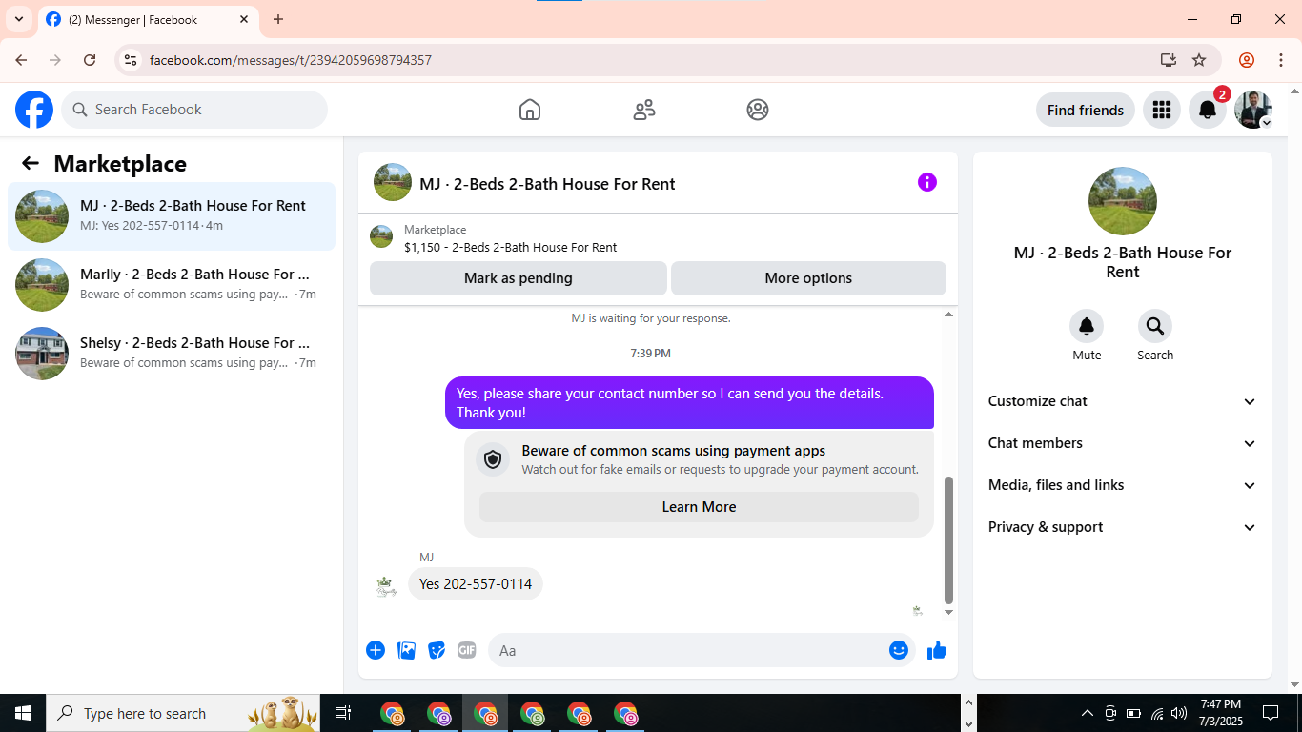Image resolution: width=1302 pixels, height=732 pixels.
Task: Select MJ conversation in Marketplace list
Action: click(172, 216)
